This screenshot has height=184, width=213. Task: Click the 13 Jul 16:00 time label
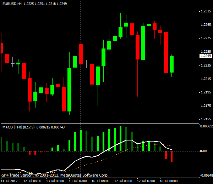tap(78, 181)
